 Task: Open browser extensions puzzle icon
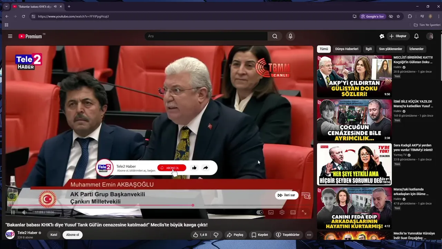pos(410,16)
